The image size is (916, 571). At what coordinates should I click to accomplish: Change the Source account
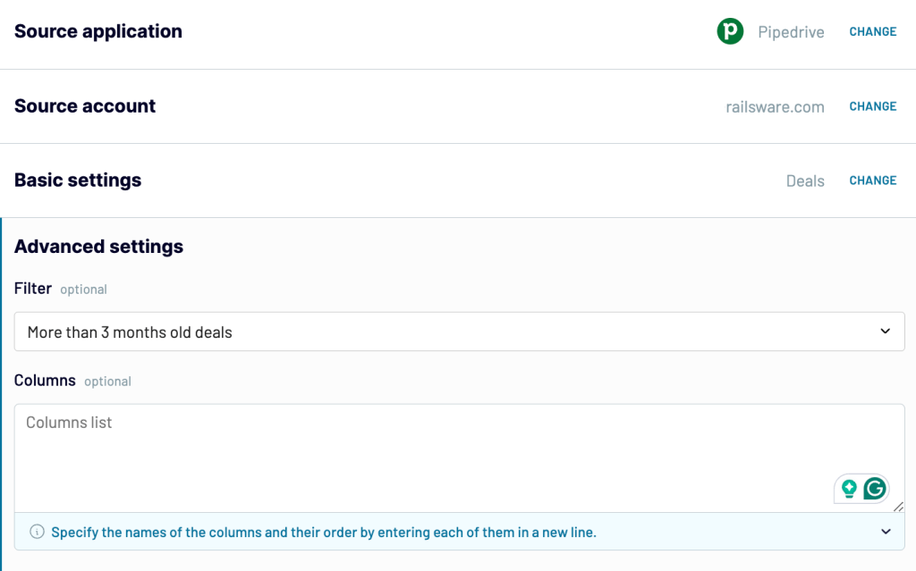click(873, 106)
